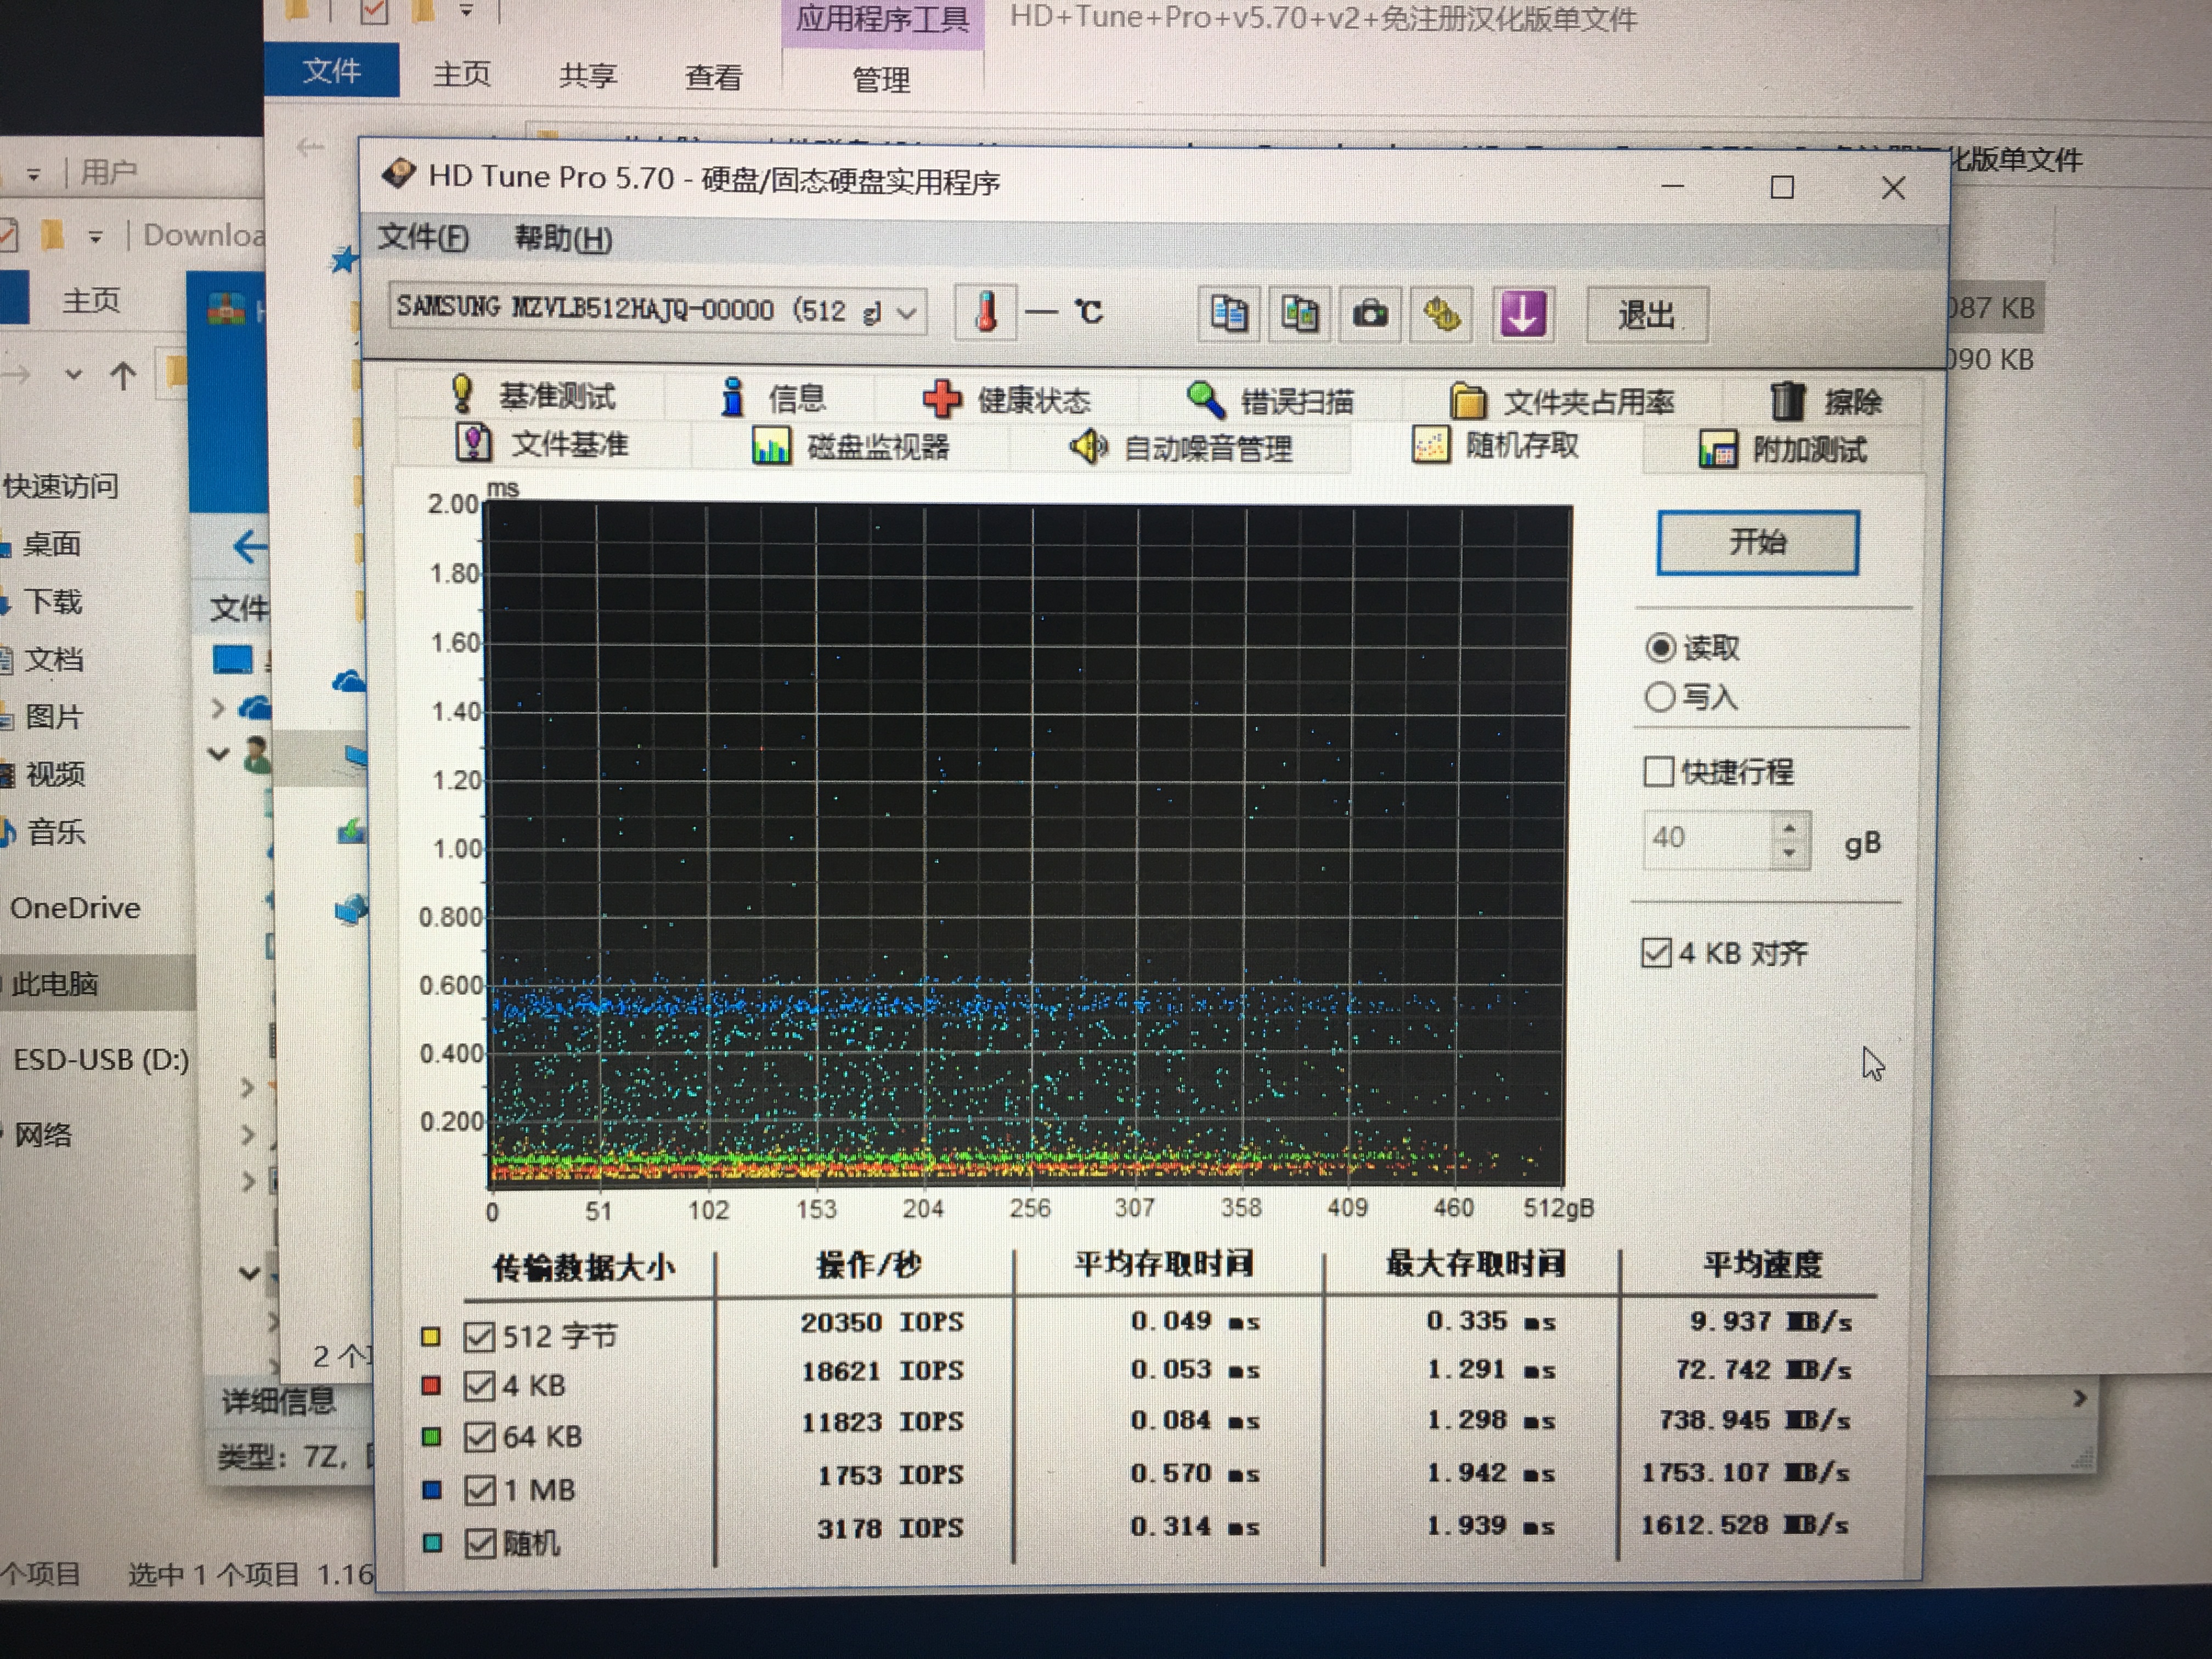This screenshot has width=2212, height=1659.
Task: Click the blue 1 MB color swatch
Action: pos(431,1490)
